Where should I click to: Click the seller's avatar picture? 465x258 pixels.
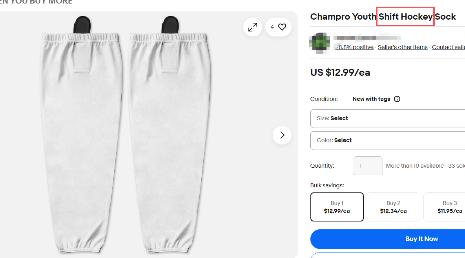click(x=319, y=42)
